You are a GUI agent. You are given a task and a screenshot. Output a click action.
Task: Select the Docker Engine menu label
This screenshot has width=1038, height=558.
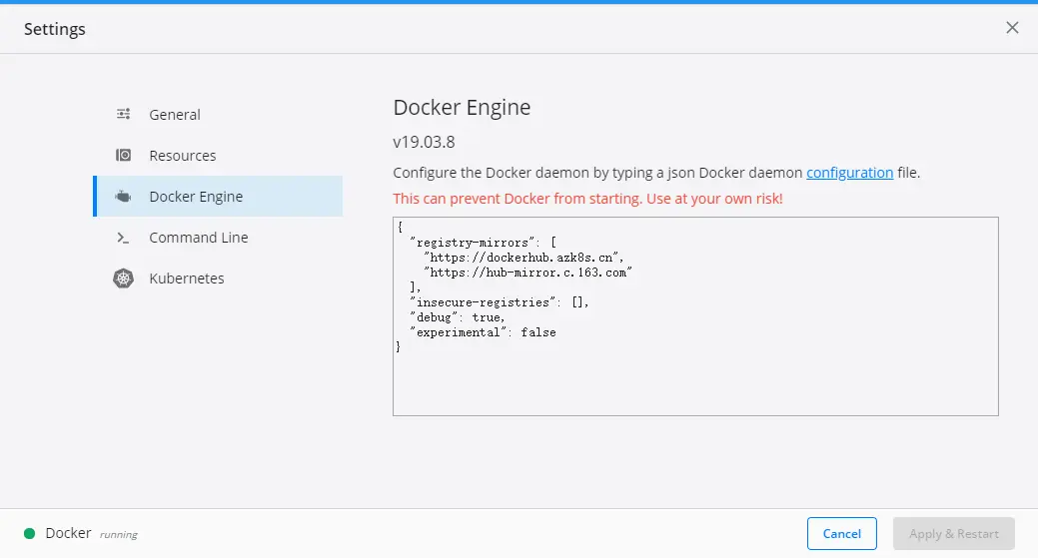pyautogui.click(x=196, y=197)
